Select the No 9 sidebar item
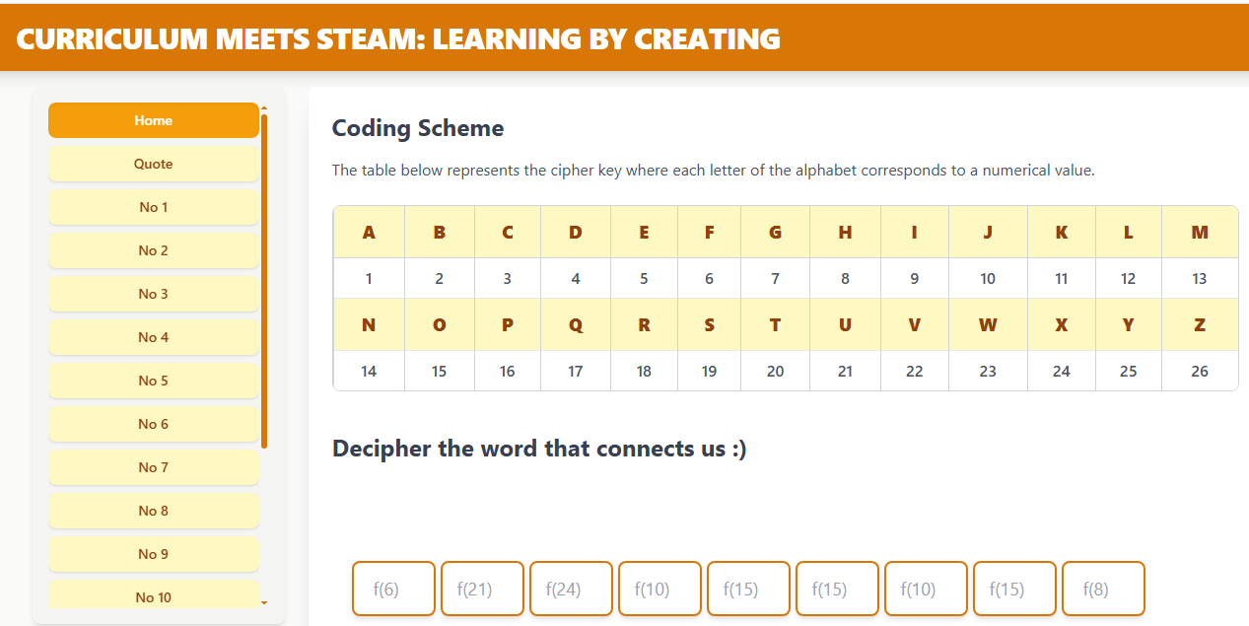The height and width of the screenshot is (626, 1249). click(154, 554)
